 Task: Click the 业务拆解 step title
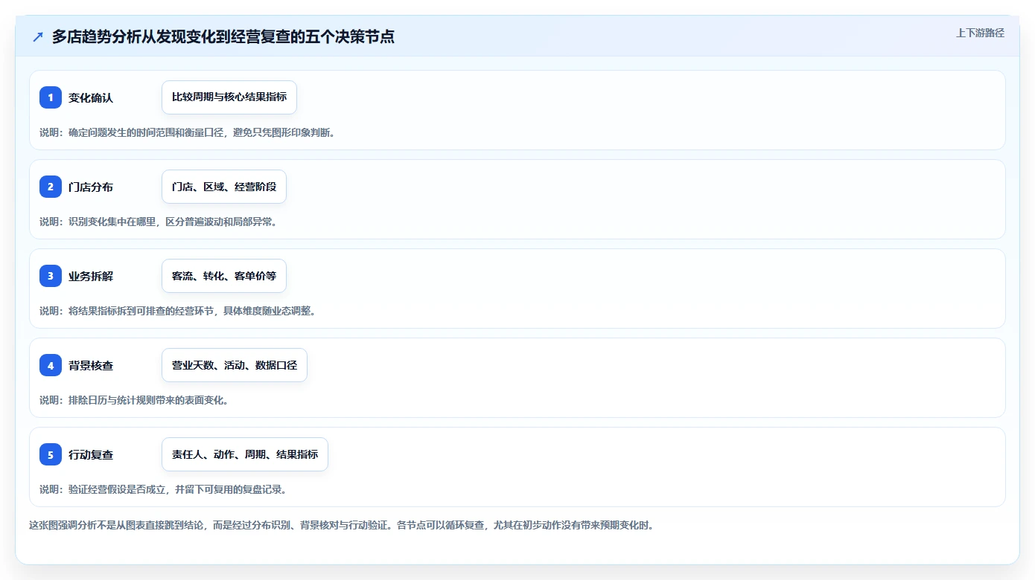[91, 276]
